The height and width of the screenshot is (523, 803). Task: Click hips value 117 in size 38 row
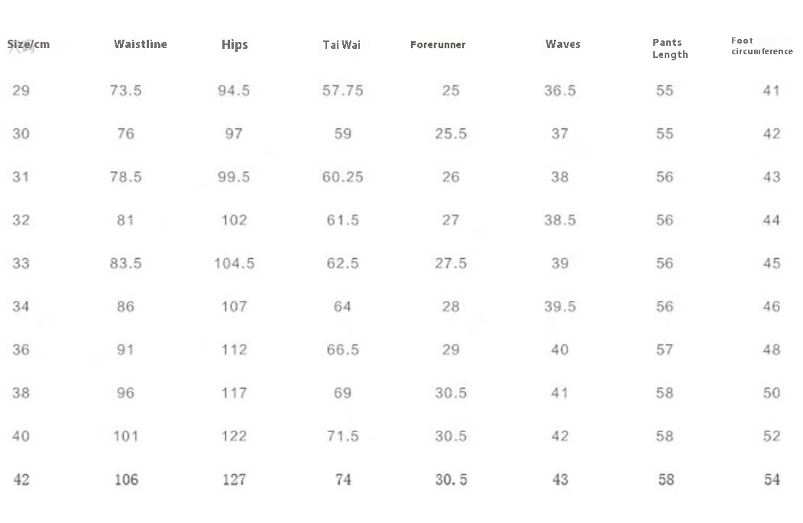tap(234, 393)
